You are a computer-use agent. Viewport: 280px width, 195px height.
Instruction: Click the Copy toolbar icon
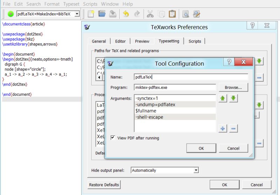[x=161, y=14]
